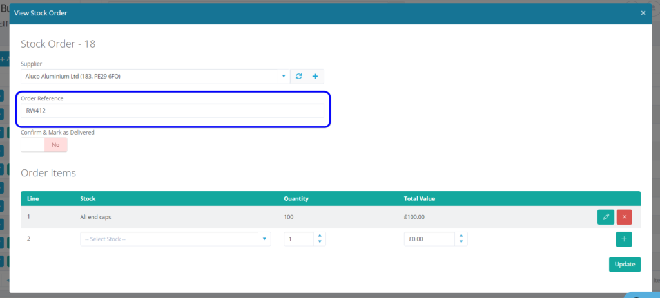The height and width of the screenshot is (298, 660).
Task: Increase the quantity using up arrow
Action: [x=319, y=236]
